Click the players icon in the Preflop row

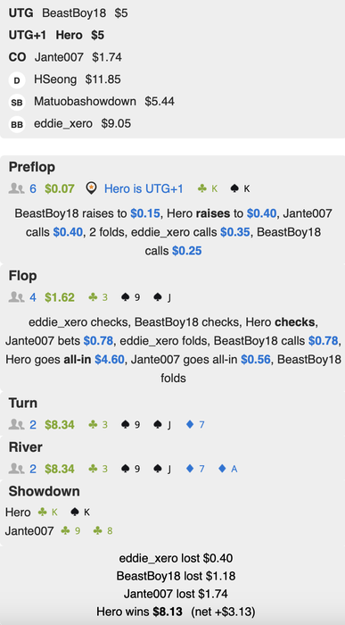coord(16,189)
